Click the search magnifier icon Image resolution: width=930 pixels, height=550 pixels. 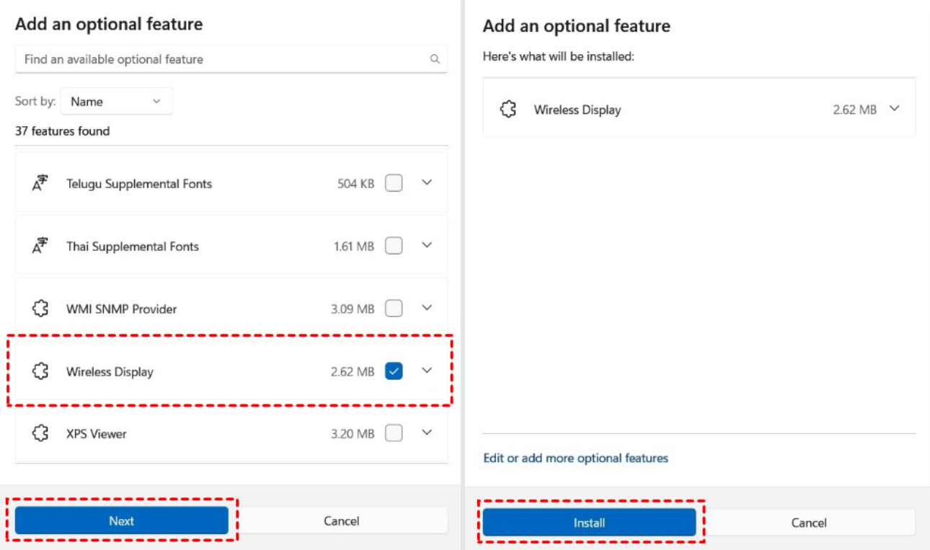(x=435, y=59)
